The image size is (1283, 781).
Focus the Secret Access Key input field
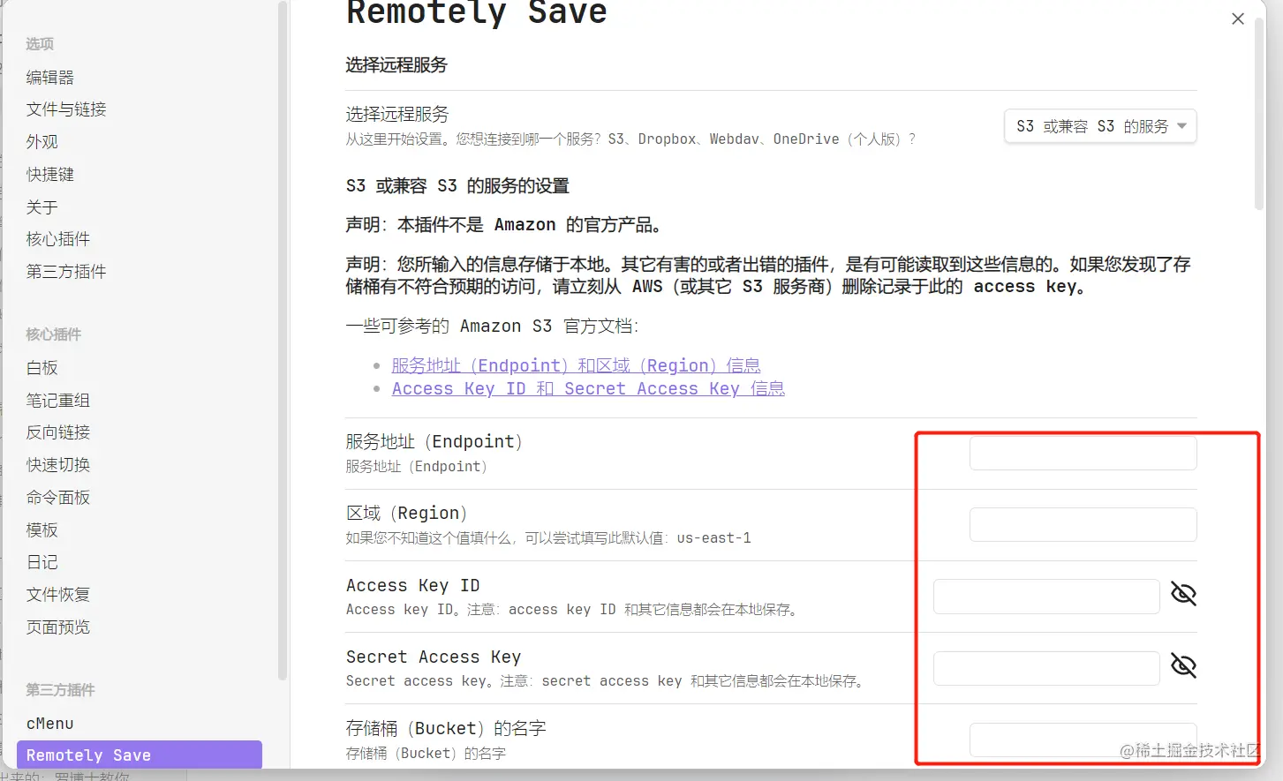coord(1046,668)
